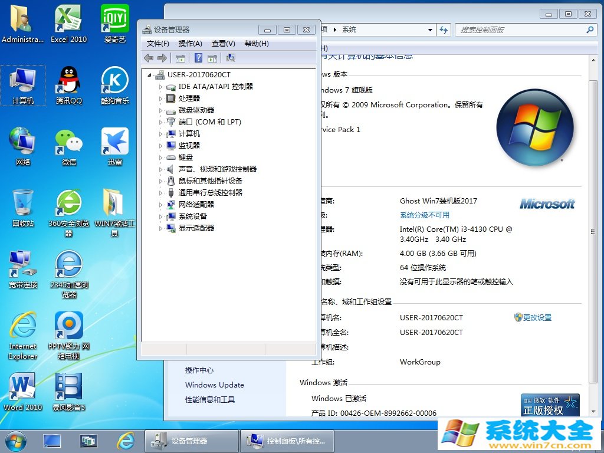Open the 操作(A) menu
The image size is (604, 453).
click(x=190, y=43)
